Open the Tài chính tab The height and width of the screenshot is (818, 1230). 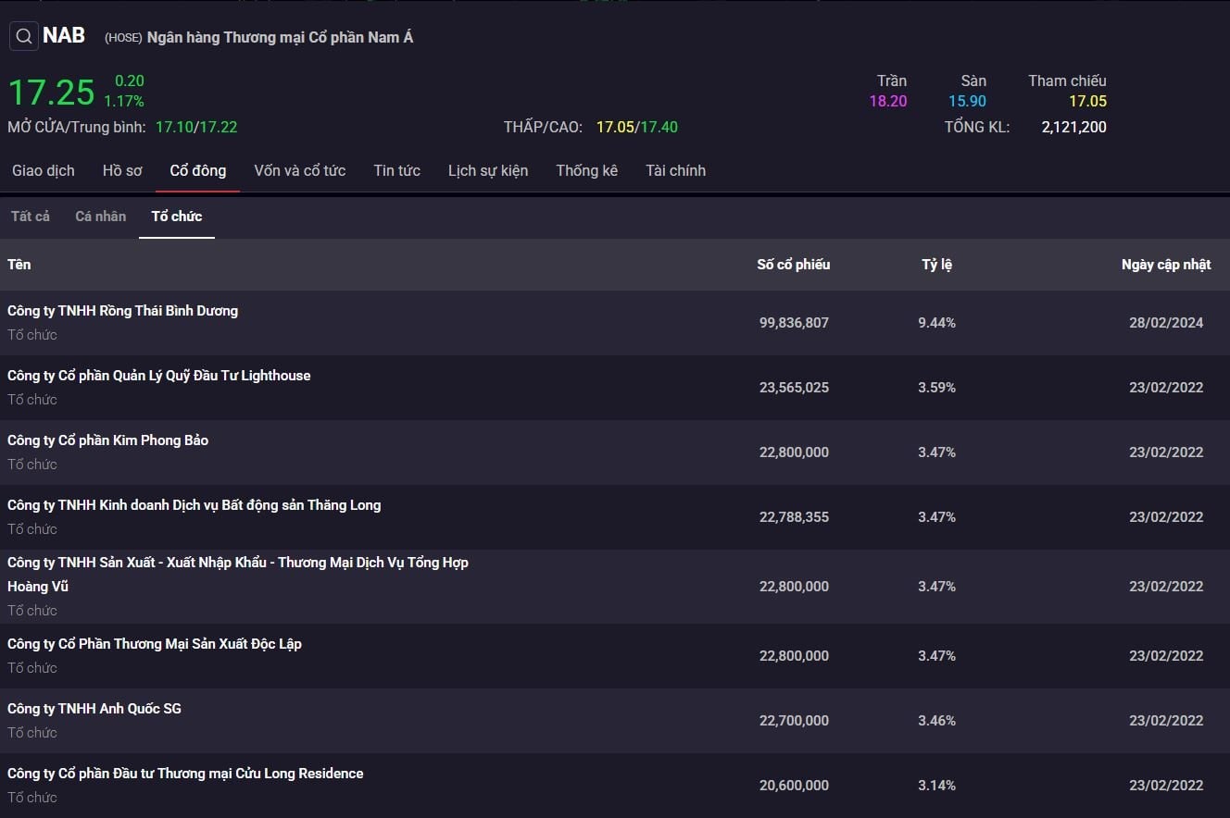[675, 170]
